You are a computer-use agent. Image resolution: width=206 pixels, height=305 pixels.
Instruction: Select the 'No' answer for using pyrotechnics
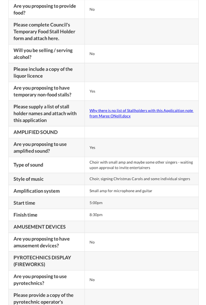(92, 280)
